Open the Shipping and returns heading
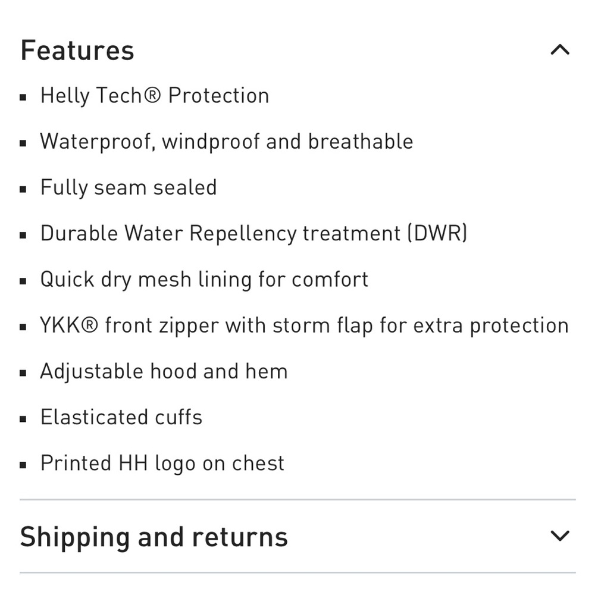This screenshot has width=595, height=595. coord(154,537)
